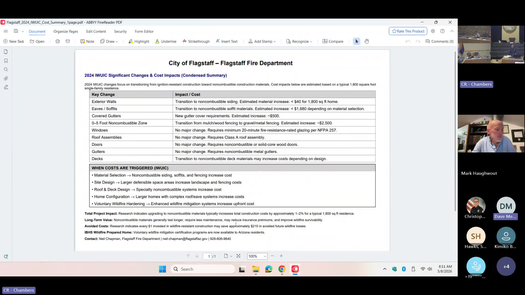The height and width of the screenshot is (295, 525).
Task: Click the taskbar clock showing 8:11 AM
Action: tap(445, 269)
